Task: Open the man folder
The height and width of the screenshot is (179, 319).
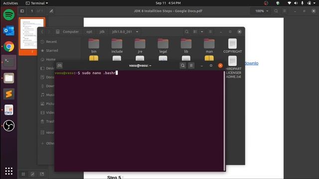Action: click(209, 46)
